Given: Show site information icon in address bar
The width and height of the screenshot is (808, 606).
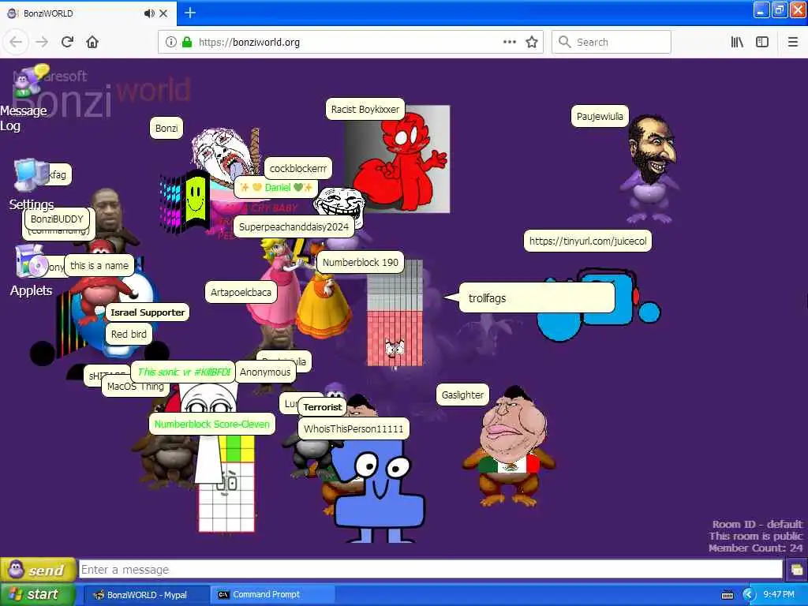Looking at the screenshot, I should pyautogui.click(x=170, y=42).
